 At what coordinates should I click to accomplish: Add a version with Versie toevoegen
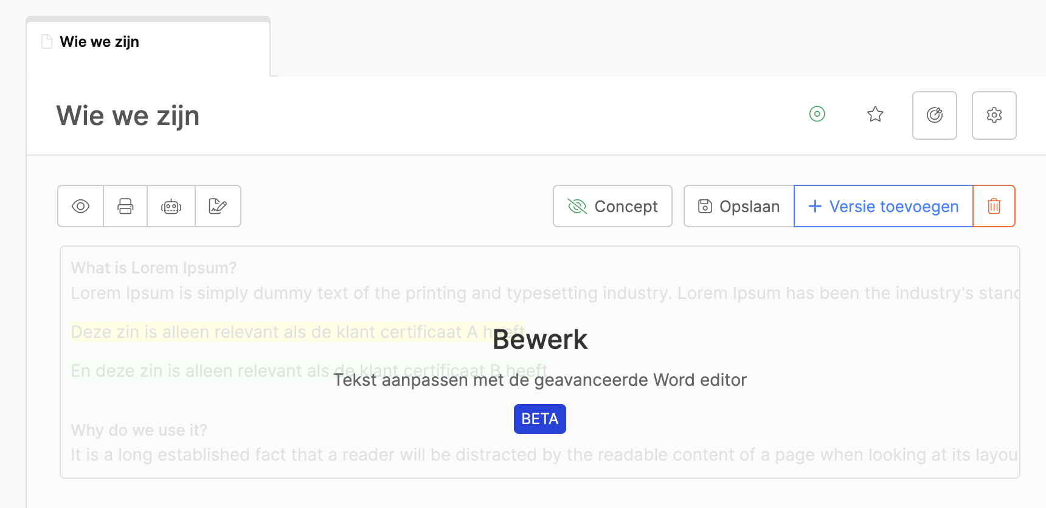coord(884,206)
